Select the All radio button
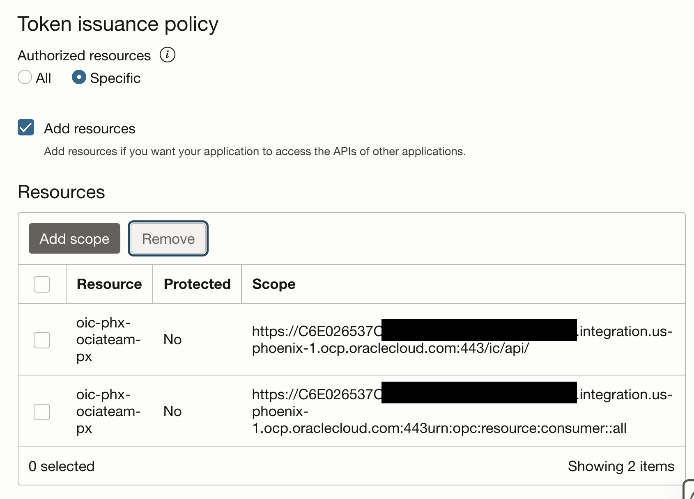 pyautogui.click(x=25, y=77)
